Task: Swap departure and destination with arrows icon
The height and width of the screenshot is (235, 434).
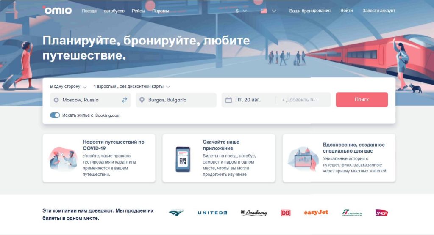Action: 125,100
